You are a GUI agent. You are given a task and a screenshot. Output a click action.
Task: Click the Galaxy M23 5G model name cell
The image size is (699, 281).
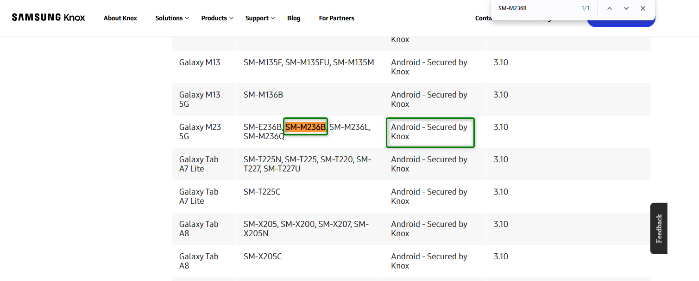200,132
